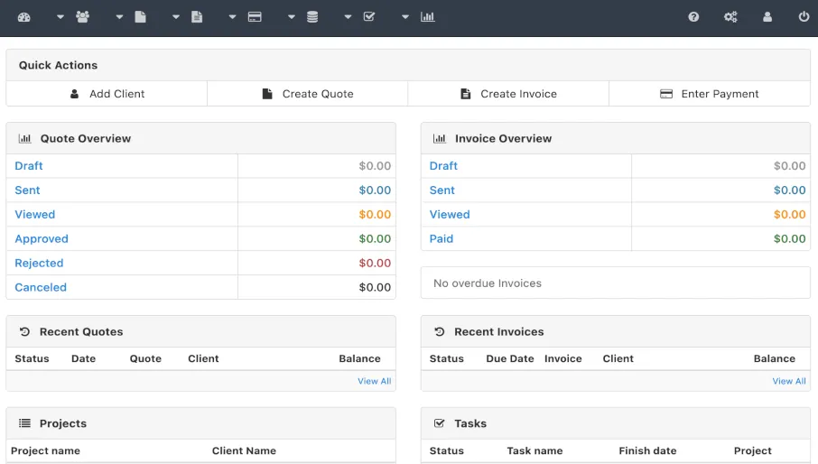Open the Reports bar chart icon in navbar
The width and height of the screenshot is (818, 464).
(428, 17)
